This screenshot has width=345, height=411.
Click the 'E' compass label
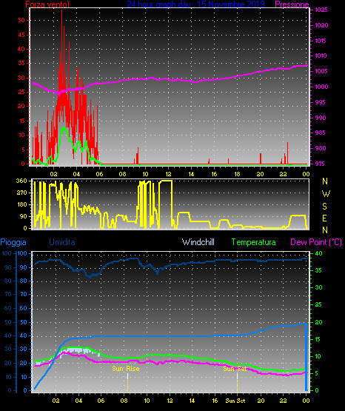324,218
